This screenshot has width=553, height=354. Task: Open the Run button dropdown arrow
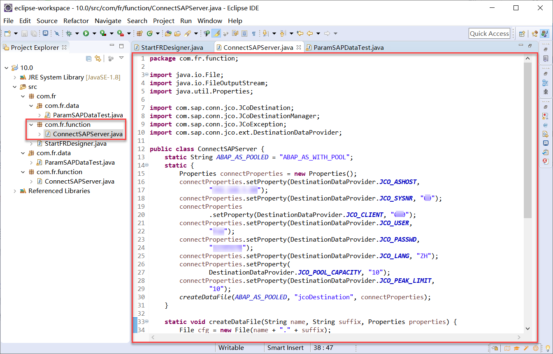(x=94, y=33)
